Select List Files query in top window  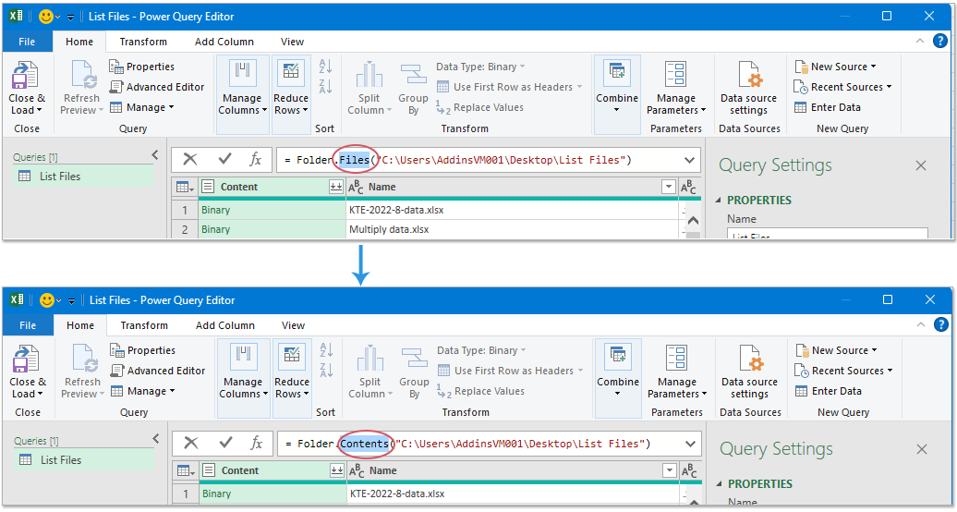(x=83, y=176)
